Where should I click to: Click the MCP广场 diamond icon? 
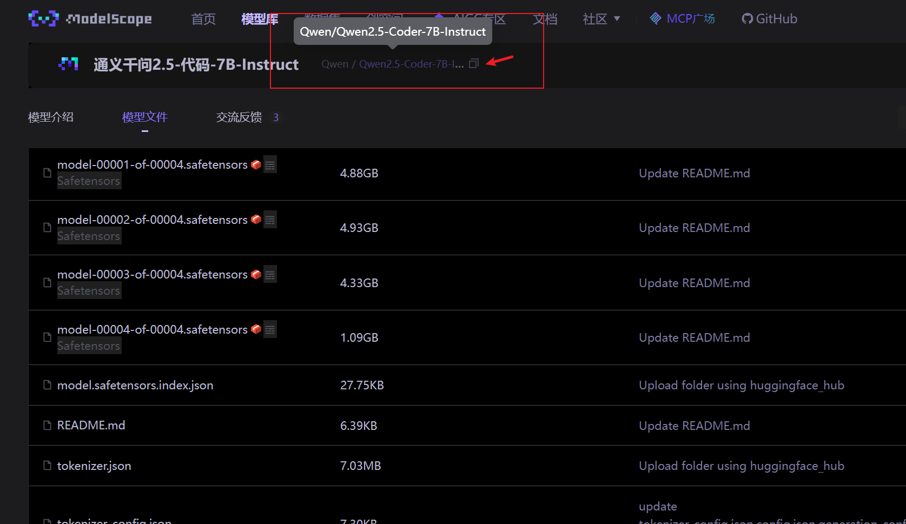[656, 19]
